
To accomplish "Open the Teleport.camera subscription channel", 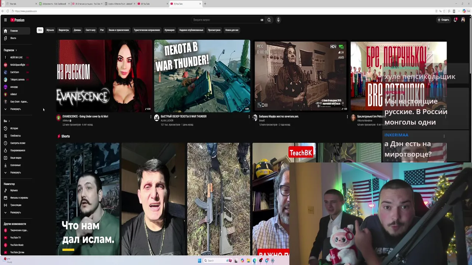I will [x=17, y=80].
